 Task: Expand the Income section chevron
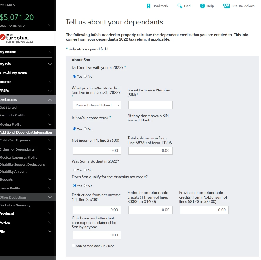coord(50,82)
